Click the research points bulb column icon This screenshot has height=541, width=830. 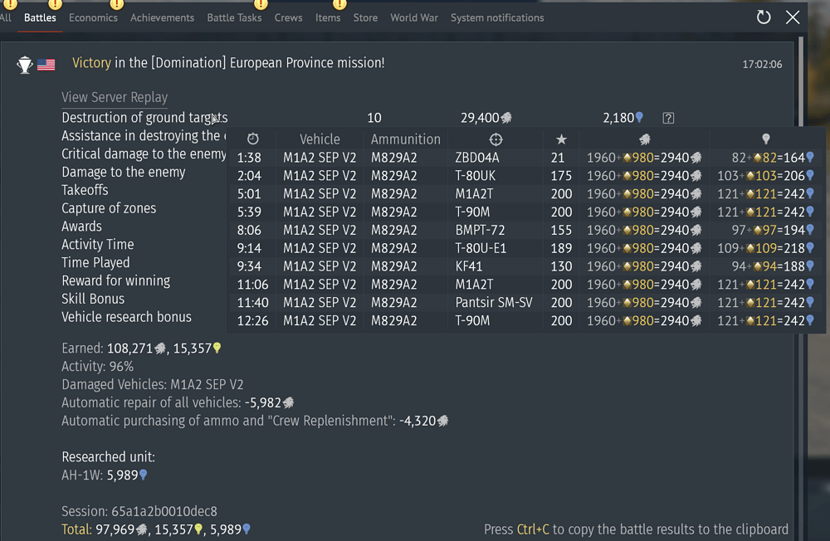coord(766,139)
